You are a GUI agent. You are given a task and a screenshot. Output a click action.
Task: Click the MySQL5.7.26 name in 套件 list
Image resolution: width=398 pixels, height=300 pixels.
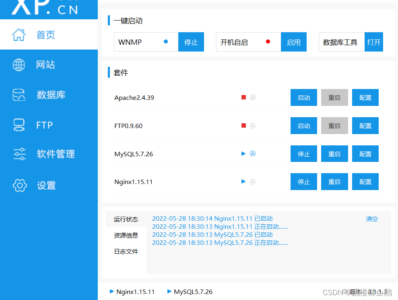pos(134,154)
